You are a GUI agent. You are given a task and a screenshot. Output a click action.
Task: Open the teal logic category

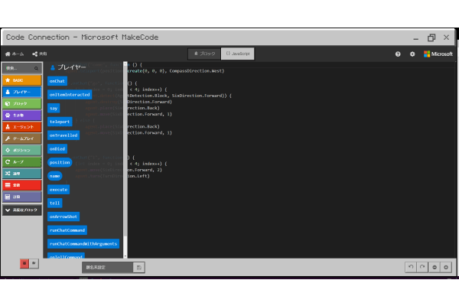point(22,174)
